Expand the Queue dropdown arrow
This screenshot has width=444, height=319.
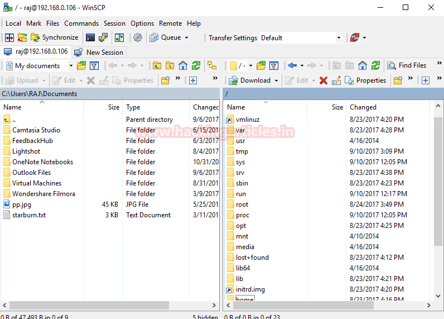[187, 37]
